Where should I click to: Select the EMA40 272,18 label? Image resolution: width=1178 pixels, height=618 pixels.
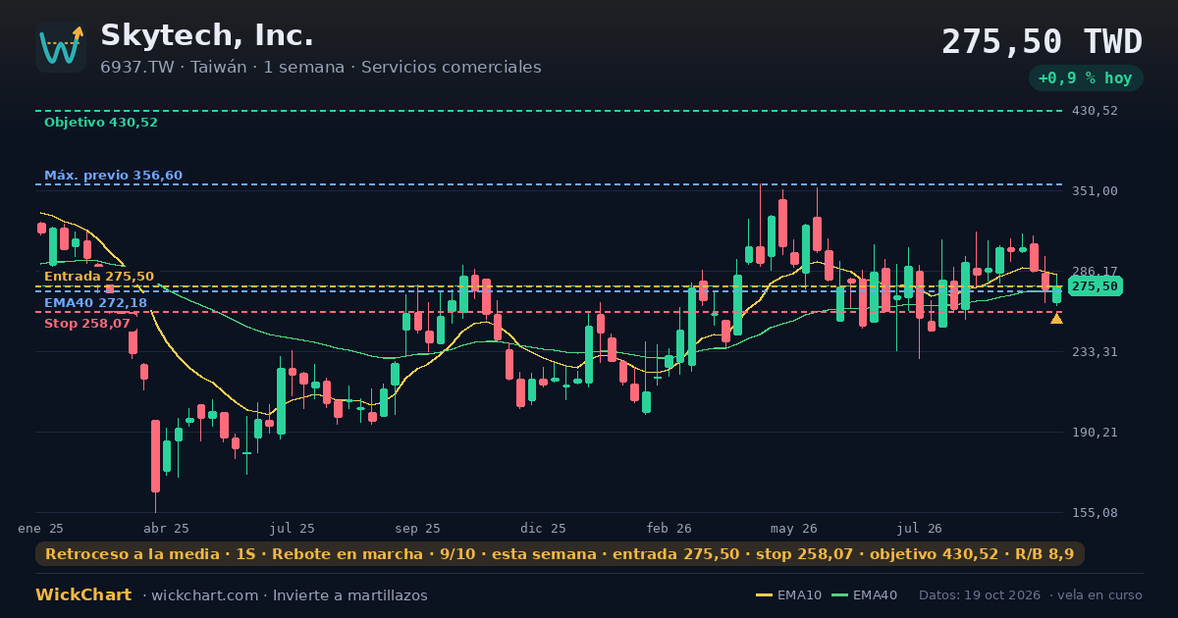[x=95, y=303]
